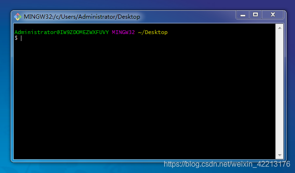This screenshot has width=295, height=173.
Task: Click the yellow ~/Desktop path text
Action: point(153,32)
